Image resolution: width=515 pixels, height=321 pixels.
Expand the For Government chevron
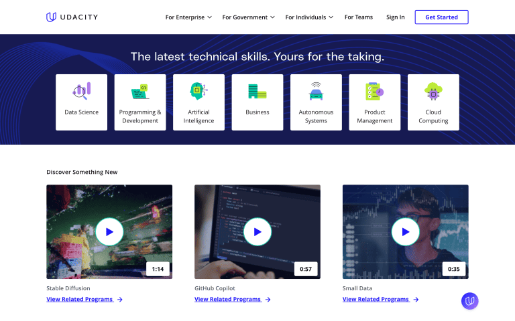pyautogui.click(x=272, y=17)
